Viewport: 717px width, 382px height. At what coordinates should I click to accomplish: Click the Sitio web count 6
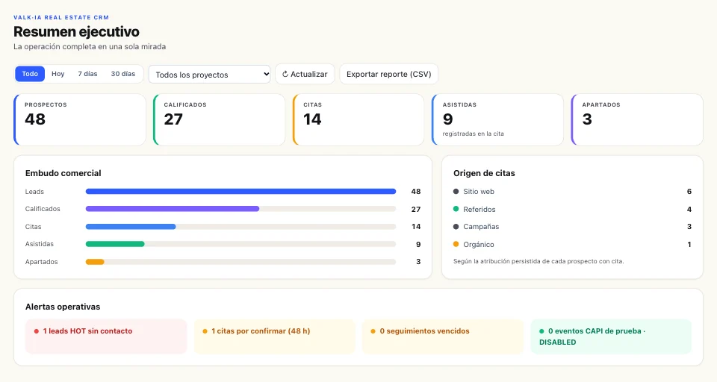[x=689, y=192]
